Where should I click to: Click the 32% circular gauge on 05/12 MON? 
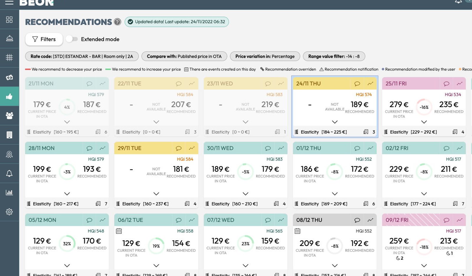tap(67, 244)
